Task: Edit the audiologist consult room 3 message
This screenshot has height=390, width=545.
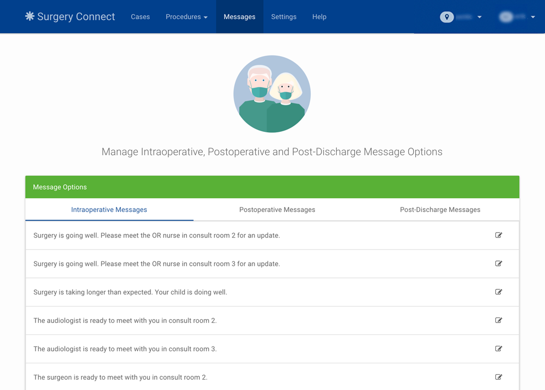Action: [x=498, y=348]
